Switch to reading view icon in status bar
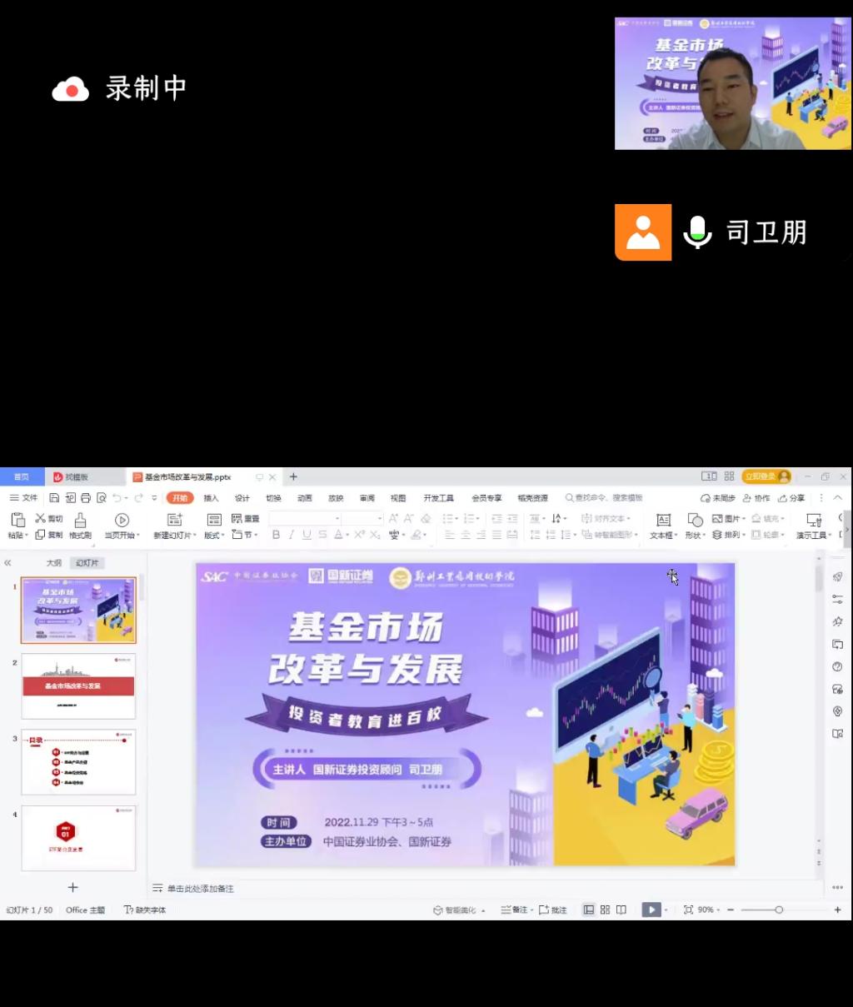 pyautogui.click(x=621, y=910)
